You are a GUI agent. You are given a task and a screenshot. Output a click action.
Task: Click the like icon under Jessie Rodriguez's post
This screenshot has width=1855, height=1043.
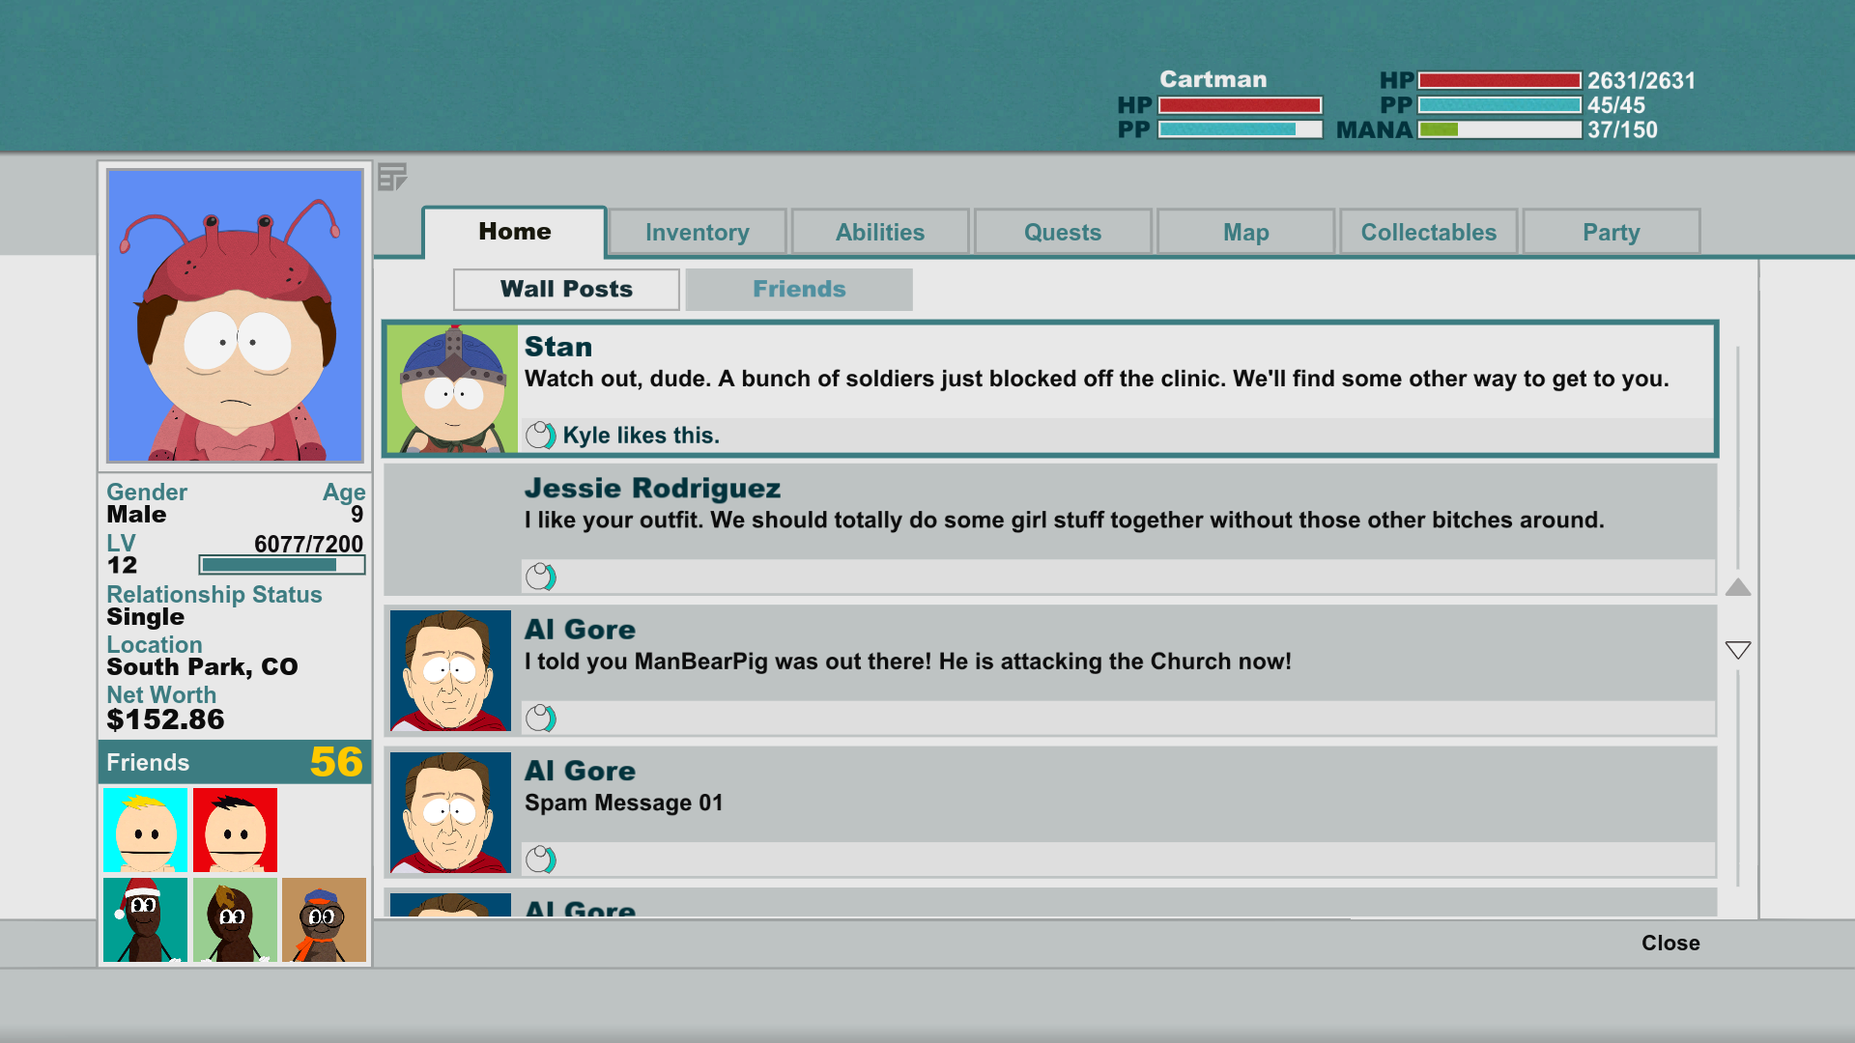point(540,578)
